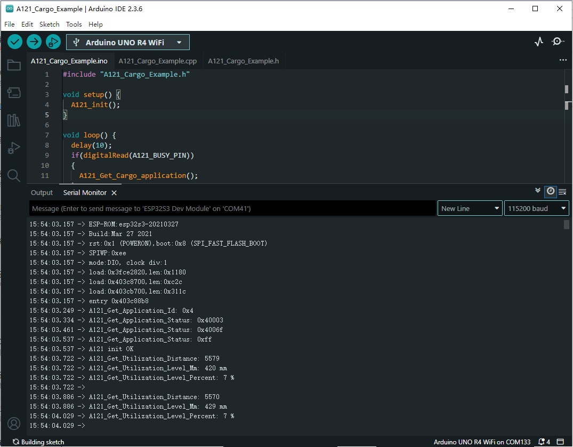Click the 'mode:DIO, clock div:1' serial line

tap(128, 263)
